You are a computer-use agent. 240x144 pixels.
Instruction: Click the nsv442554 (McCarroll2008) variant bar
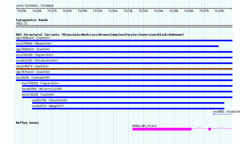[x=127, y=92]
